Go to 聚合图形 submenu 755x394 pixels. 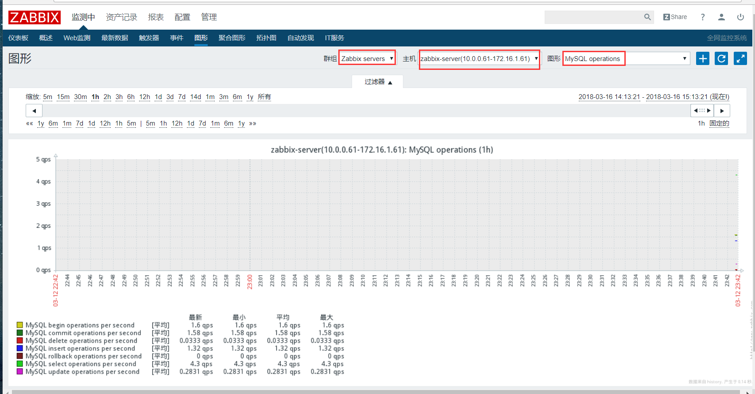pyautogui.click(x=232, y=38)
